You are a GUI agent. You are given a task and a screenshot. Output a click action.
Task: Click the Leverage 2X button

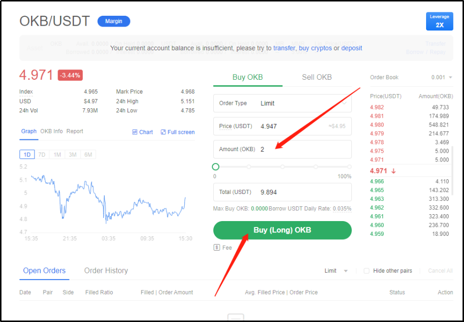(439, 21)
